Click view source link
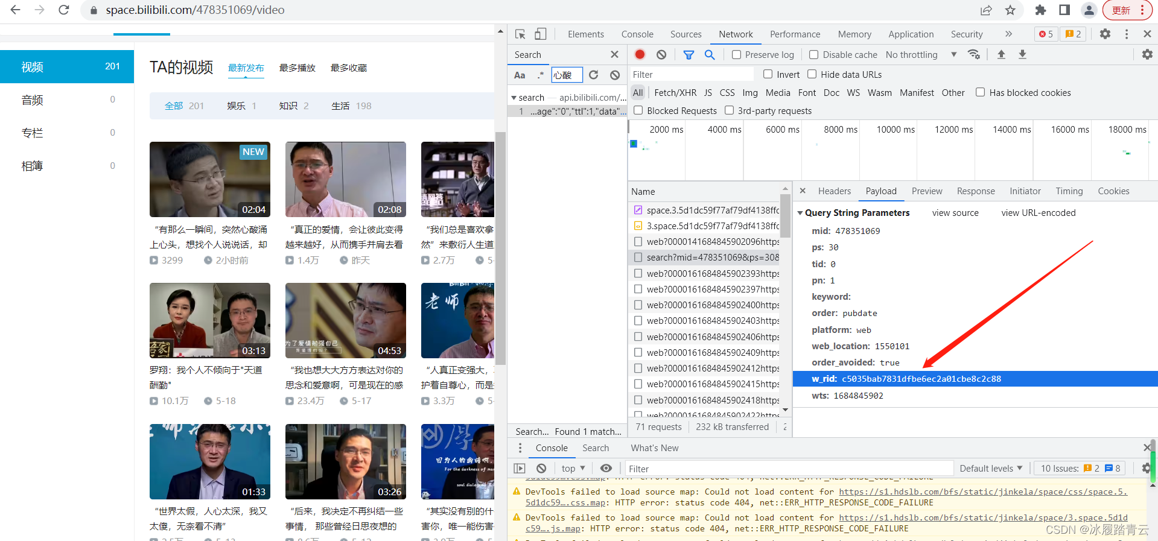 tap(955, 213)
